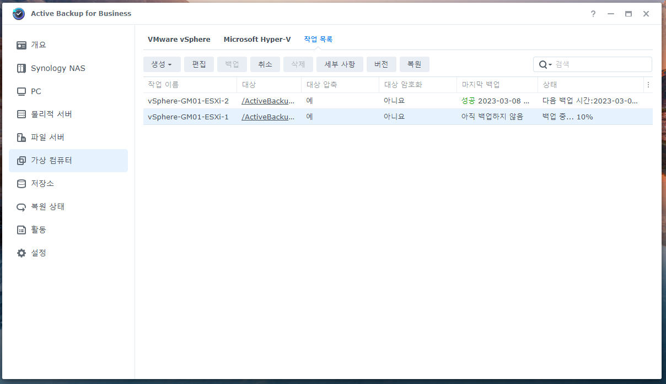Open the 생성 create dropdown

[x=162, y=64]
